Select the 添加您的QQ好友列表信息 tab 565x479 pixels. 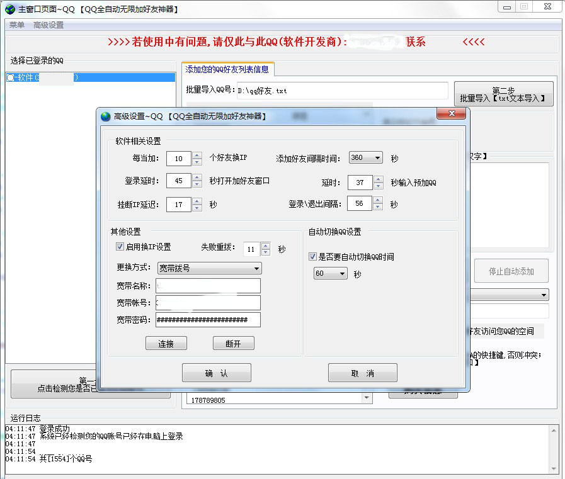[227, 69]
